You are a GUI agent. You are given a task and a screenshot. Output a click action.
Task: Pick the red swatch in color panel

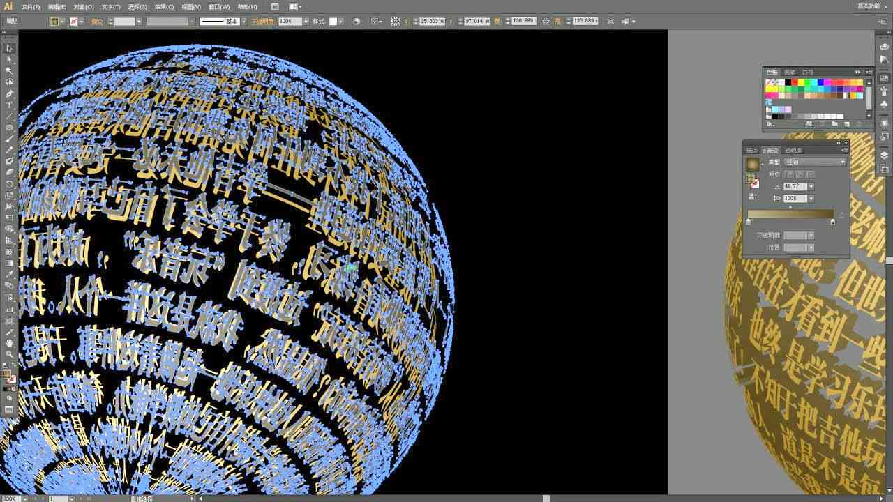tap(794, 82)
